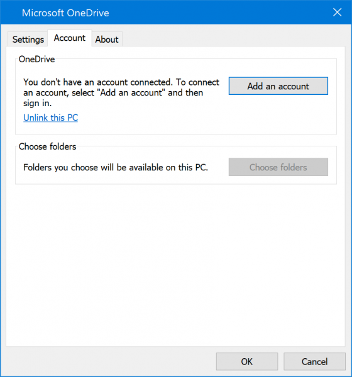This screenshot has height=377, width=352.
Task: Open the About tab
Action: pos(107,39)
